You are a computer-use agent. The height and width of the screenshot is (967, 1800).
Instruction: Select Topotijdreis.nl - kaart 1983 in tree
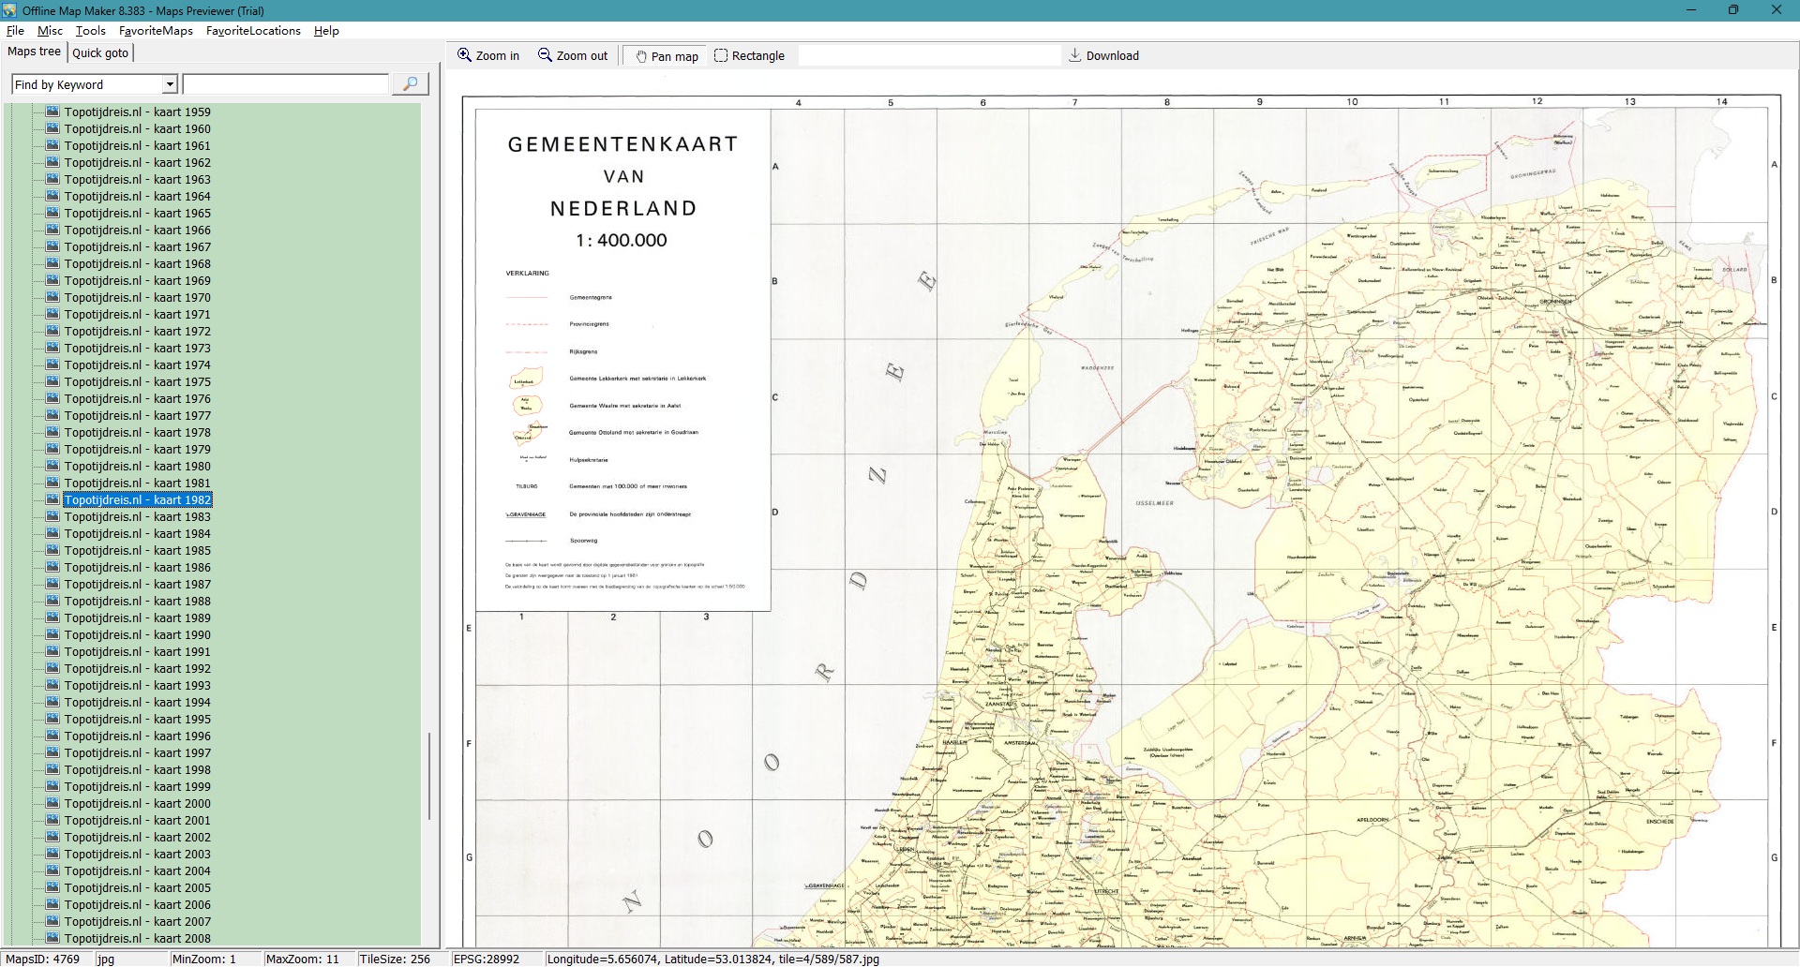[137, 516]
